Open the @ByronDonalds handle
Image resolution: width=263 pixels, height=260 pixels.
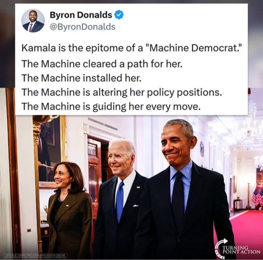83,27
